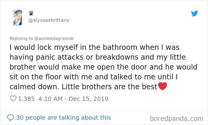Click the speech bubble reply icon
Image resolution: width=208 pixels, height=125 pixels.
coord(10,118)
